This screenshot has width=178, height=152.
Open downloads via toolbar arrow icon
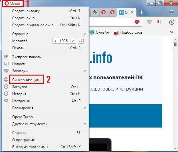tap(172, 22)
